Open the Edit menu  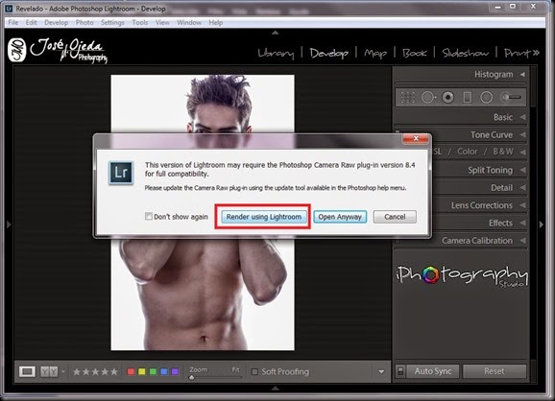click(x=31, y=22)
